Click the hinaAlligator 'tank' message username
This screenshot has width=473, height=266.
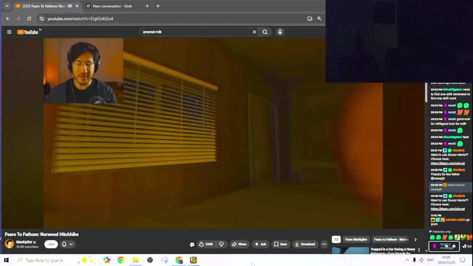coord(452,137)
